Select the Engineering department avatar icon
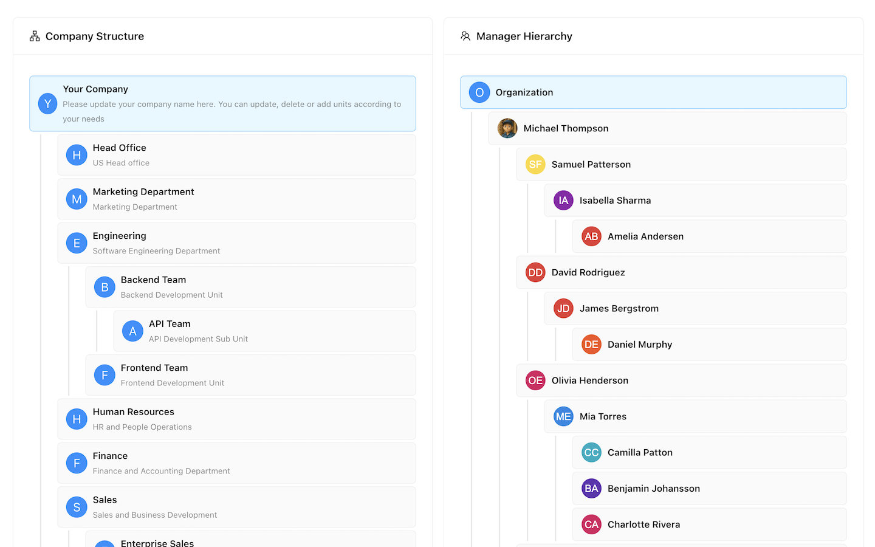875x547 pixels. click(76, 243)
